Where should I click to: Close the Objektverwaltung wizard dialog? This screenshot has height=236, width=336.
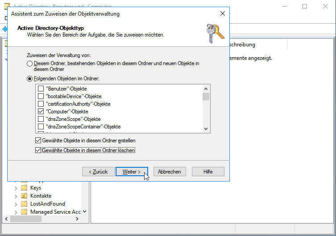point(223,13)
